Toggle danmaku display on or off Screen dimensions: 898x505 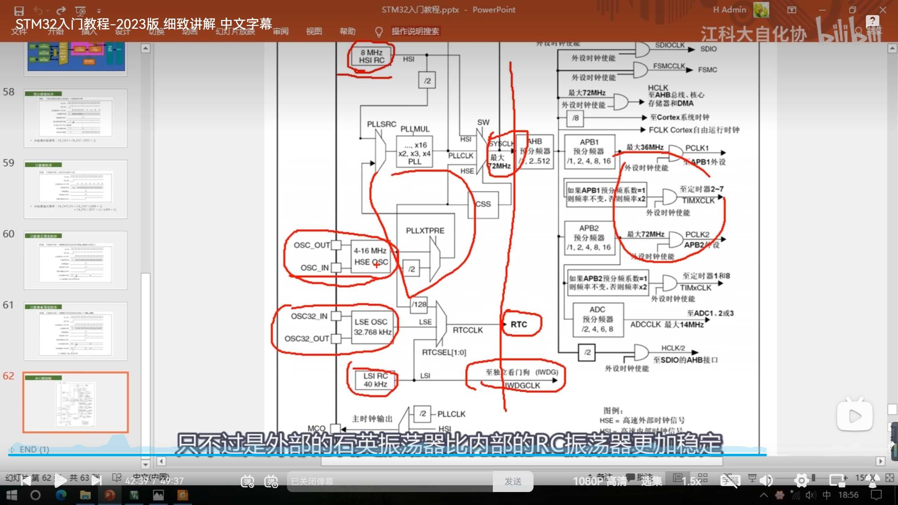pyautogui.click(x=247, y=481)
